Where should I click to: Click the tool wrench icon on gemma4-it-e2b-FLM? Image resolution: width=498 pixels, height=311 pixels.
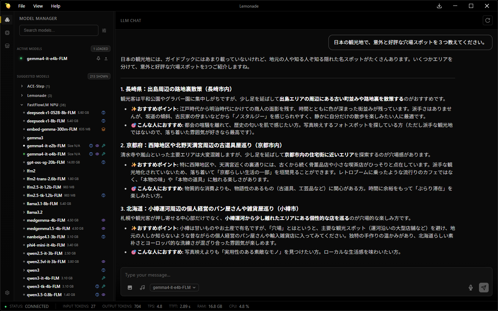103,146
